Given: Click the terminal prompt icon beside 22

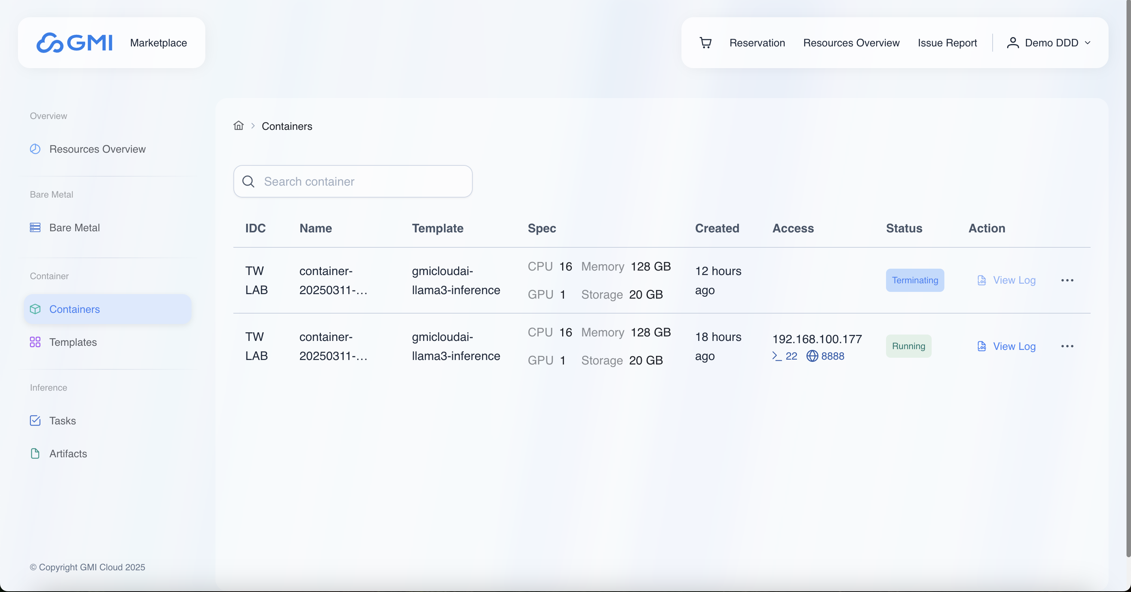Looking at the screenshot, I should pos(777,356).
